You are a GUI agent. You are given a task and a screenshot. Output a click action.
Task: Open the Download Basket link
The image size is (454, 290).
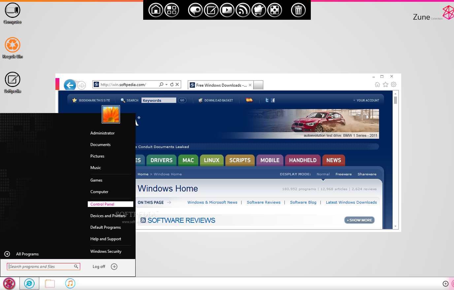[x=215, y=101]
